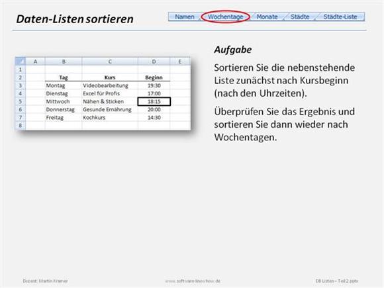The image size is (384, 288).
Task: Select the Monate sheet tab
Action: pos(267,17)
